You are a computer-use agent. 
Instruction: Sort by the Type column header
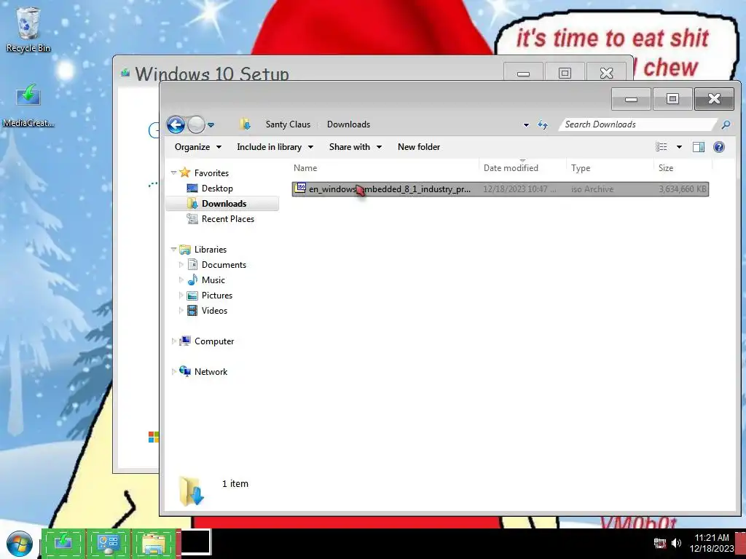(610, 168)
